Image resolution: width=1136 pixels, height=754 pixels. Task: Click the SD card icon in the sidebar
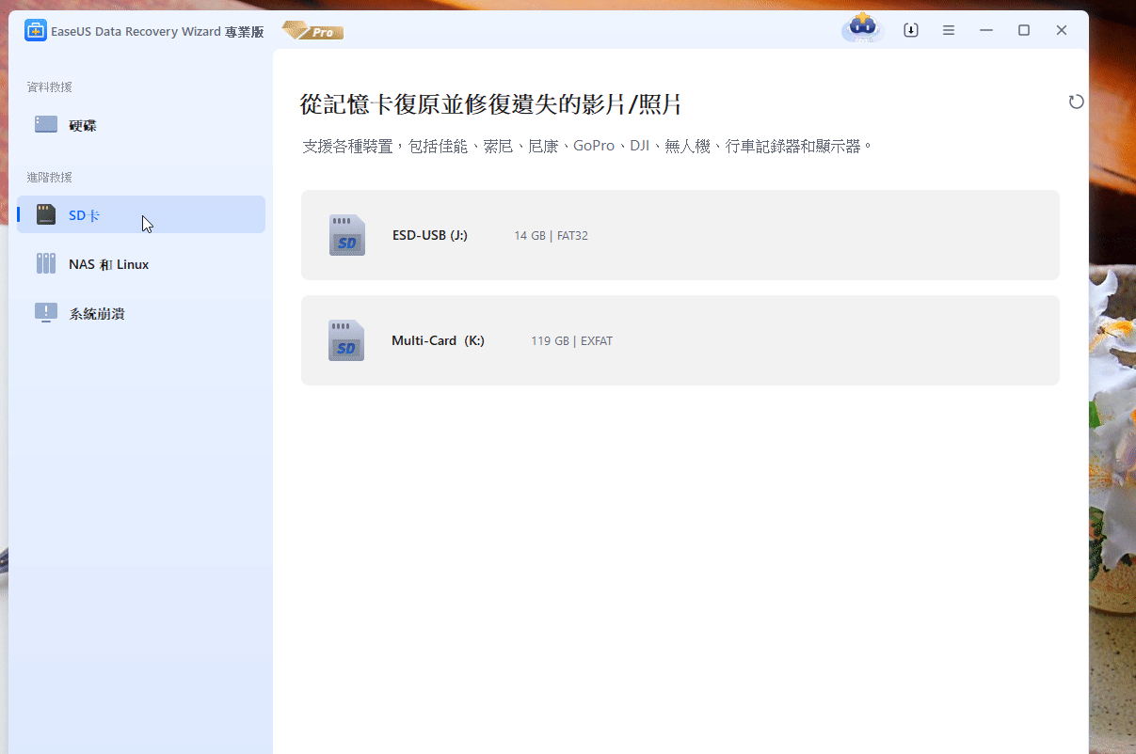[46, 215]
